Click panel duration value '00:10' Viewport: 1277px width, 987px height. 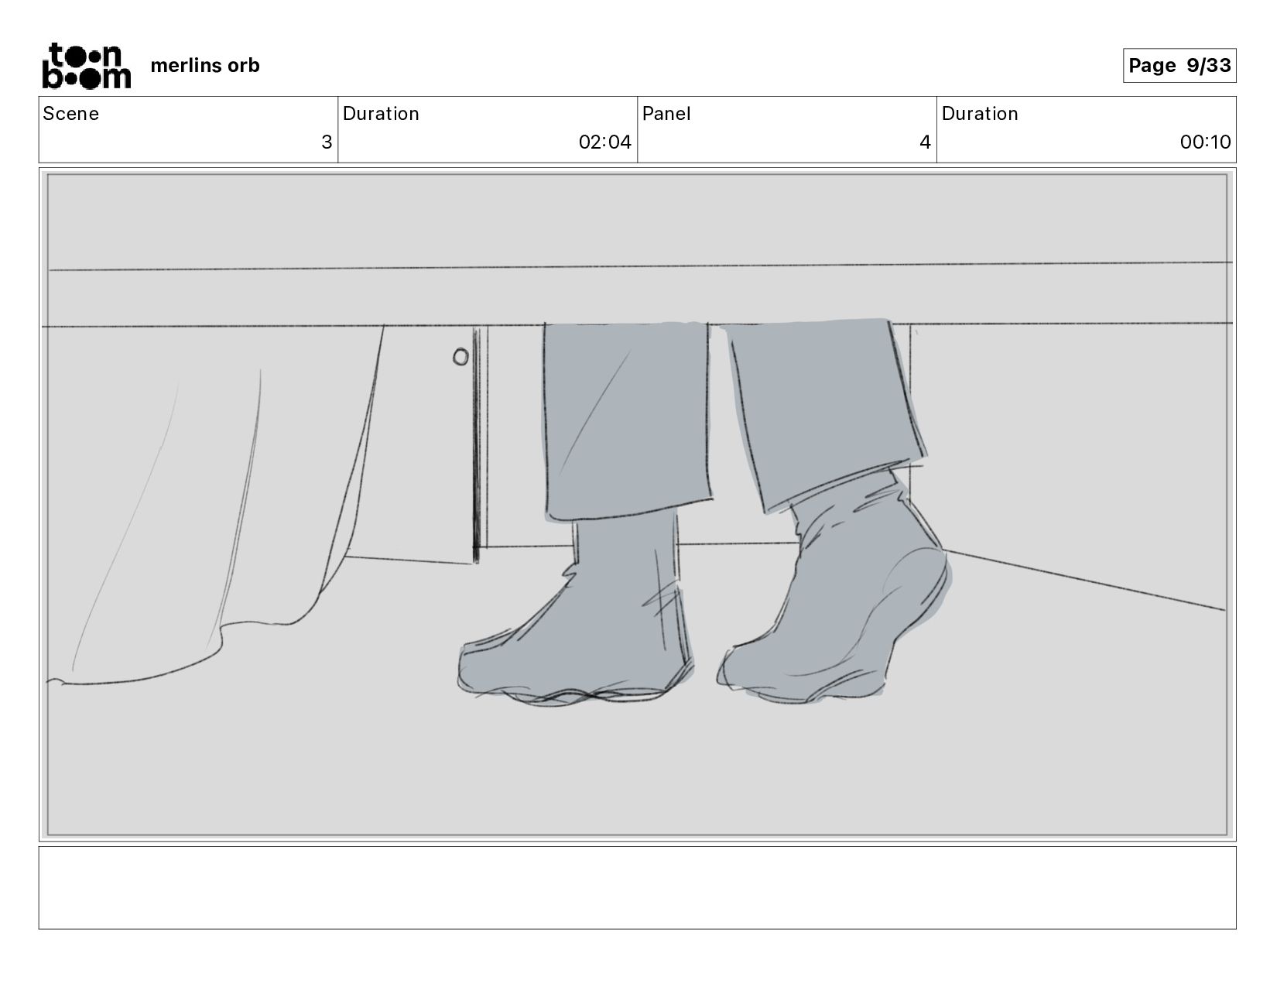(x=1205, y=142)
